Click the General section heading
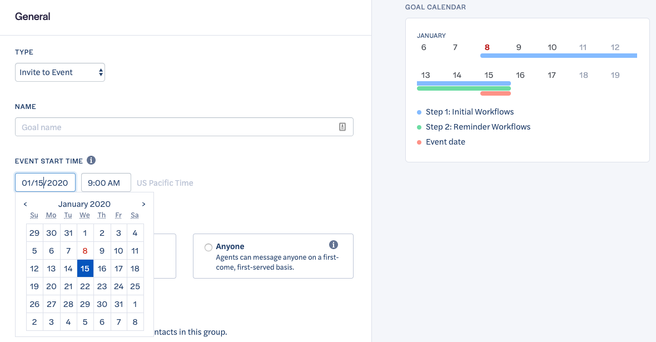 click(33, 16)
